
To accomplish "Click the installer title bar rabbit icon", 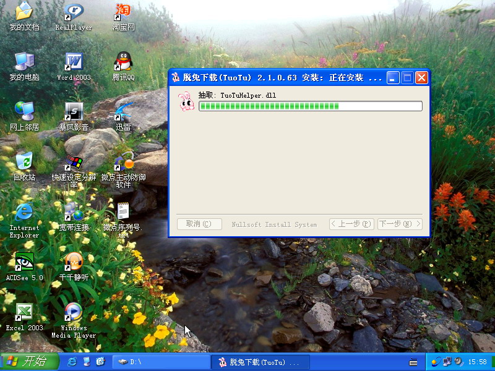I will tap(176, 77).
